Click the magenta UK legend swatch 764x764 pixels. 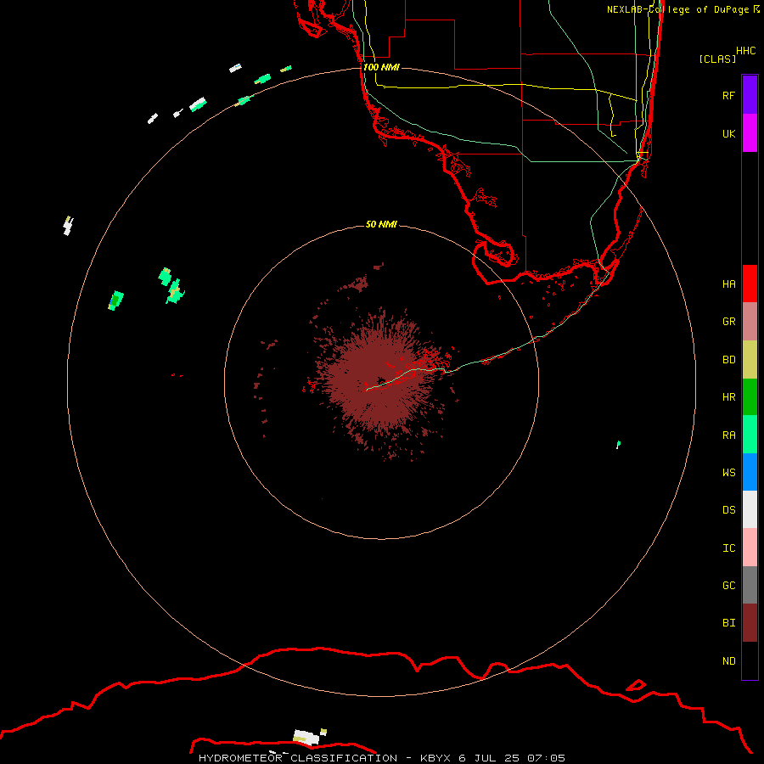click(750, 133)
